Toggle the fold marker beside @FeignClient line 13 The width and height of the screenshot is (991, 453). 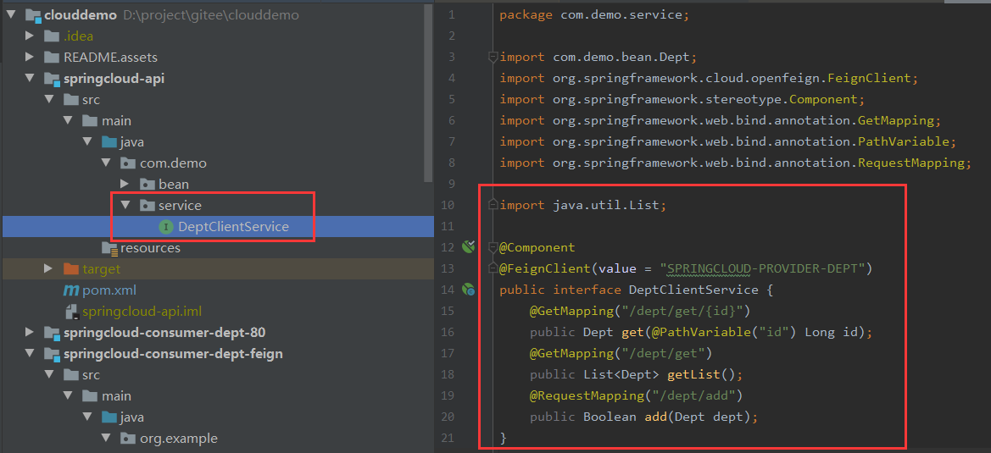coord(493,268)
